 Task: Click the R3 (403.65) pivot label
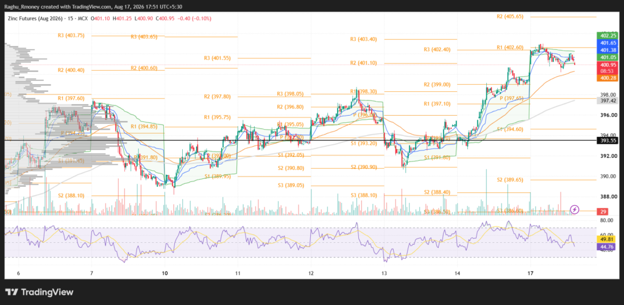click(x=144, y=37)
